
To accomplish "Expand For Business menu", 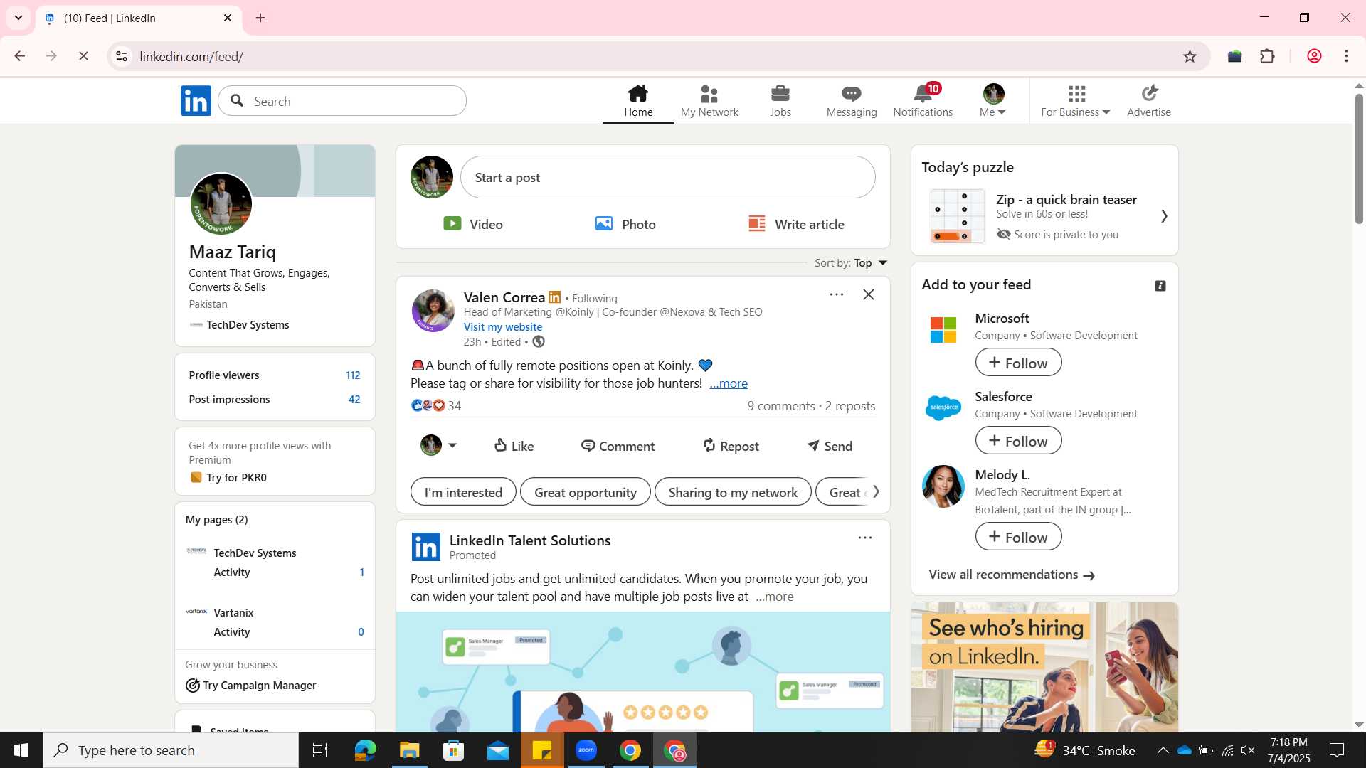I will click(1076, 101).
